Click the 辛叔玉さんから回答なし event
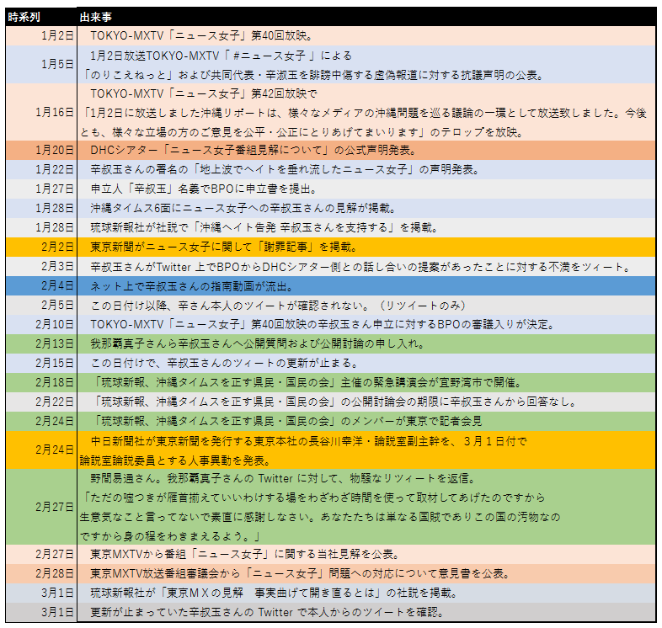This screenshot has height=628, width=662. click(366, 402)
